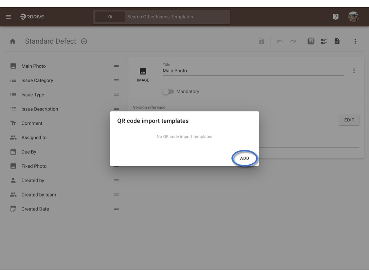Screen dimensions: 369x277
Task: Grab the drag handle for Created by team
Action: click(x=116, y=194)
